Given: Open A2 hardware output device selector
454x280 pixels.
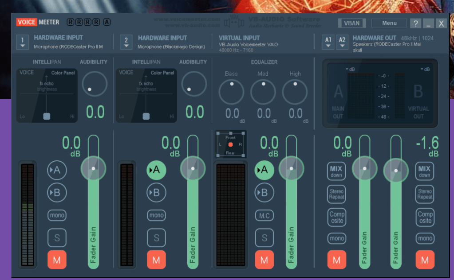Looking at the screenshot, I should [x=342, y=42].
